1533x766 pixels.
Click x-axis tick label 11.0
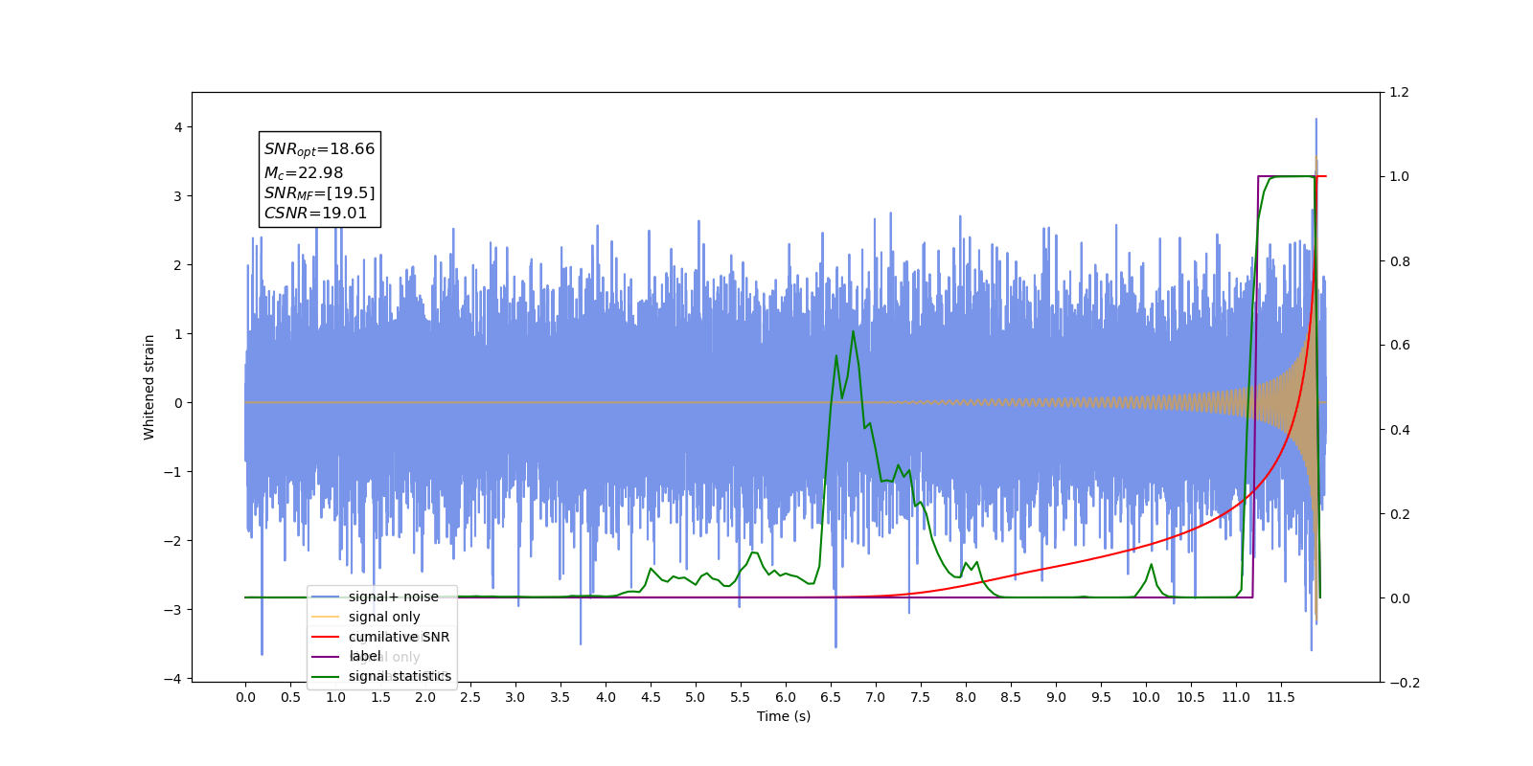point(1236,697)
